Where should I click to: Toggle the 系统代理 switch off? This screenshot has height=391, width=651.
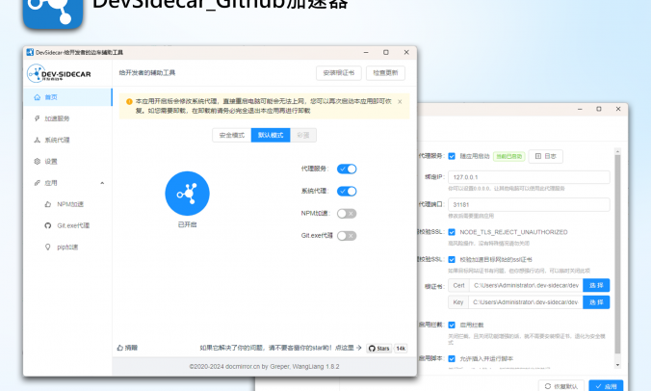click(x=347, y=192)
